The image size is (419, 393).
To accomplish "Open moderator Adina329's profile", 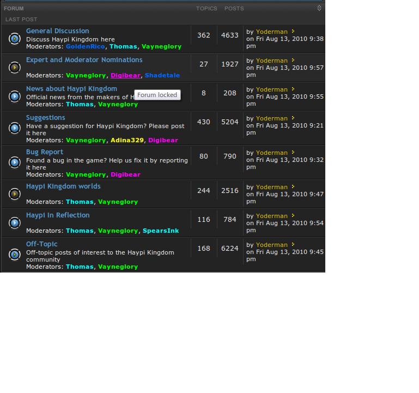I will click(x=127, y=141).
